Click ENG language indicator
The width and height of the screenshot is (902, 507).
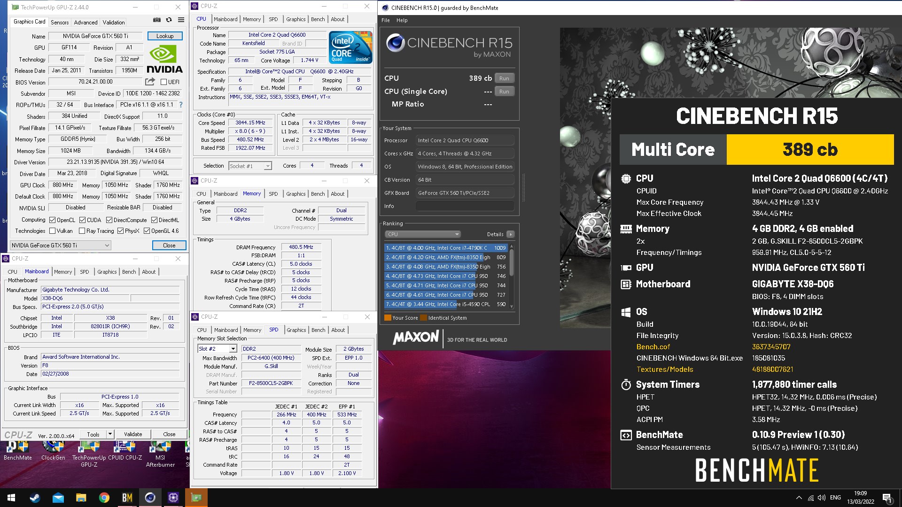point(835,498)
